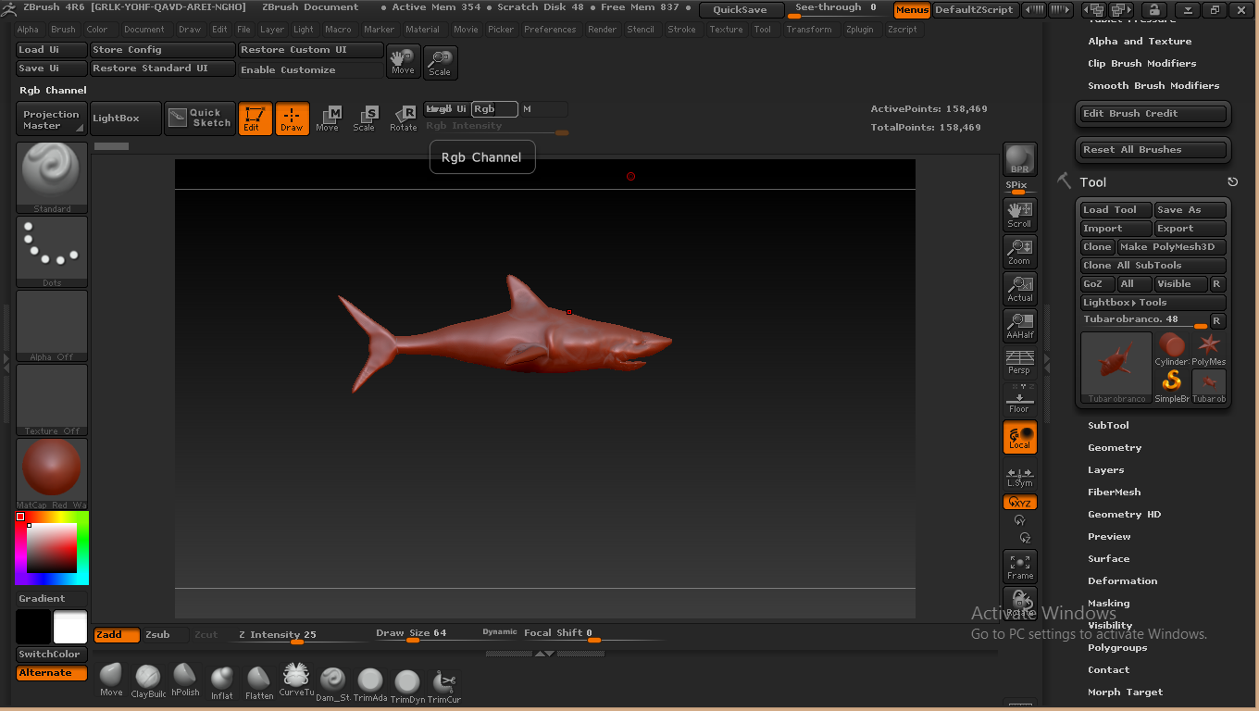The width and height of the screenshot is (1259, 711).
Task: Open the Standard brush thumbnail
Action: (x=52, y=178)
